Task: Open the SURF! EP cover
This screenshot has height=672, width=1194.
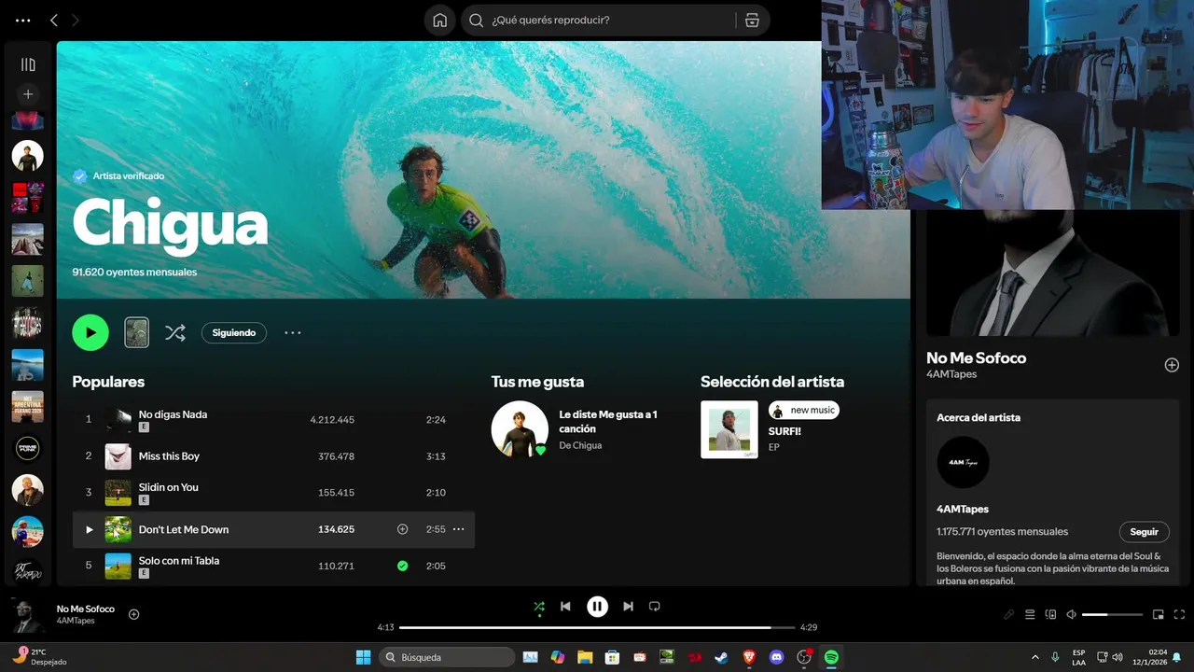Action: pyautogui.click(x=729, y=429)
